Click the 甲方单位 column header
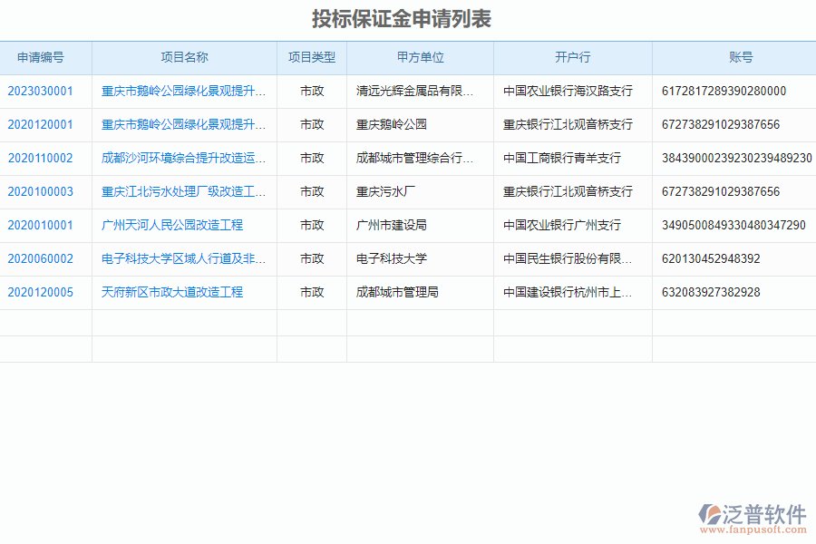 [420, 57]
